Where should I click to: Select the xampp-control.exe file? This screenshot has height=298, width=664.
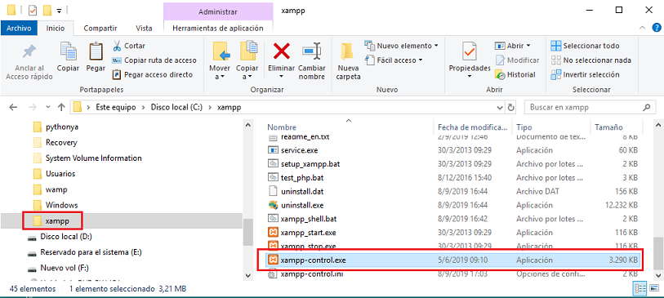click(x=452, y=260)
